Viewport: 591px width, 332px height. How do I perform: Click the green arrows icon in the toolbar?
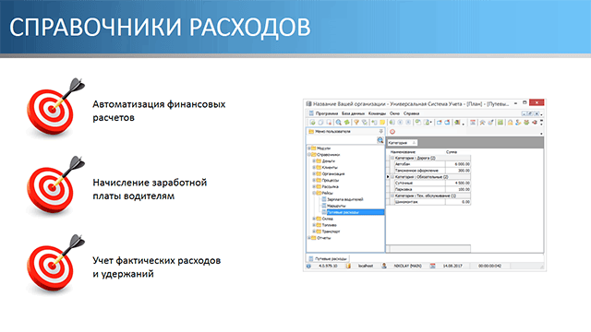point(347,123)
